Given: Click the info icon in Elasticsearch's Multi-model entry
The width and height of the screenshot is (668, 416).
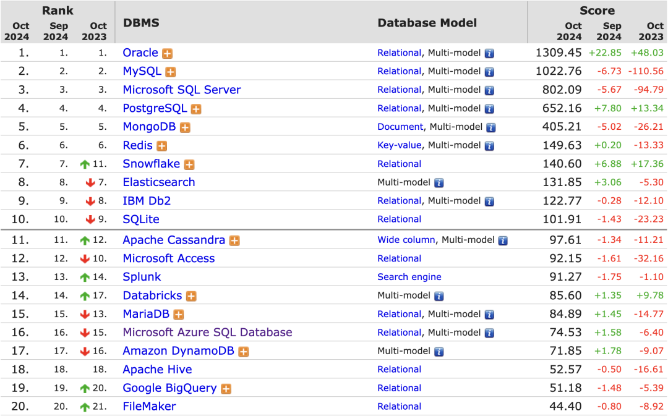Looking at the screenshot, I should pyautogui.click(x=439, y=183).
